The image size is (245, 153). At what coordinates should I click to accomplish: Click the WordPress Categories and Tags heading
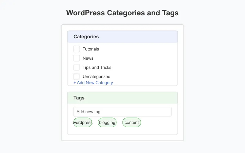click(x=122, y=13)
